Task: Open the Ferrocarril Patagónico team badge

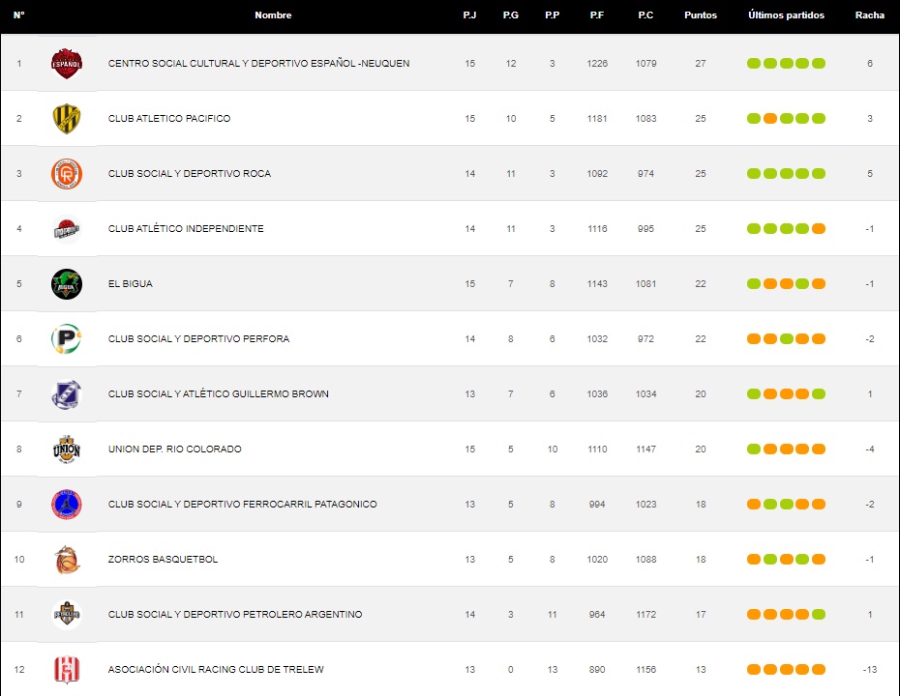Action: pos(66,505)
